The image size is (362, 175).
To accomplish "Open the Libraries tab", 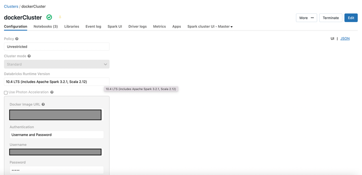I will click(71, 26).
